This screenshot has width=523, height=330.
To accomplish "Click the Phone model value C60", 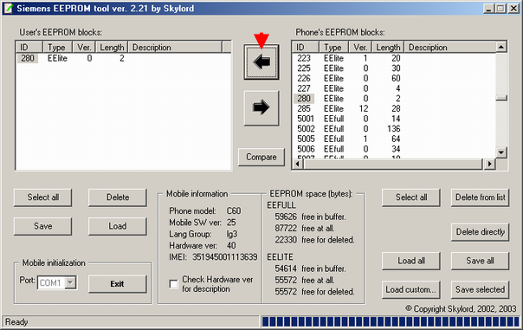I will pos(234,210).
